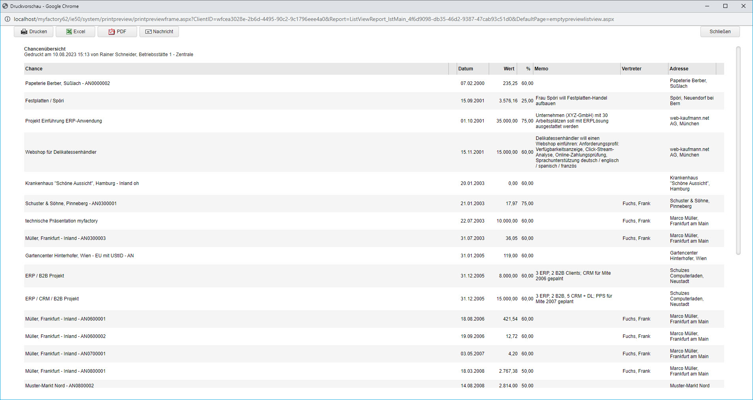Click the vertical scrollbar of the preview
This screenshot has width=753, height=400.
[x=738, y=151]
